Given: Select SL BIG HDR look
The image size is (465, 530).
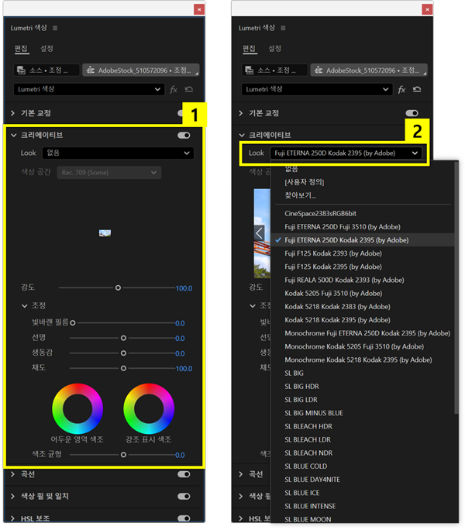Looking at the screenshot, I should tap(301, 387).
